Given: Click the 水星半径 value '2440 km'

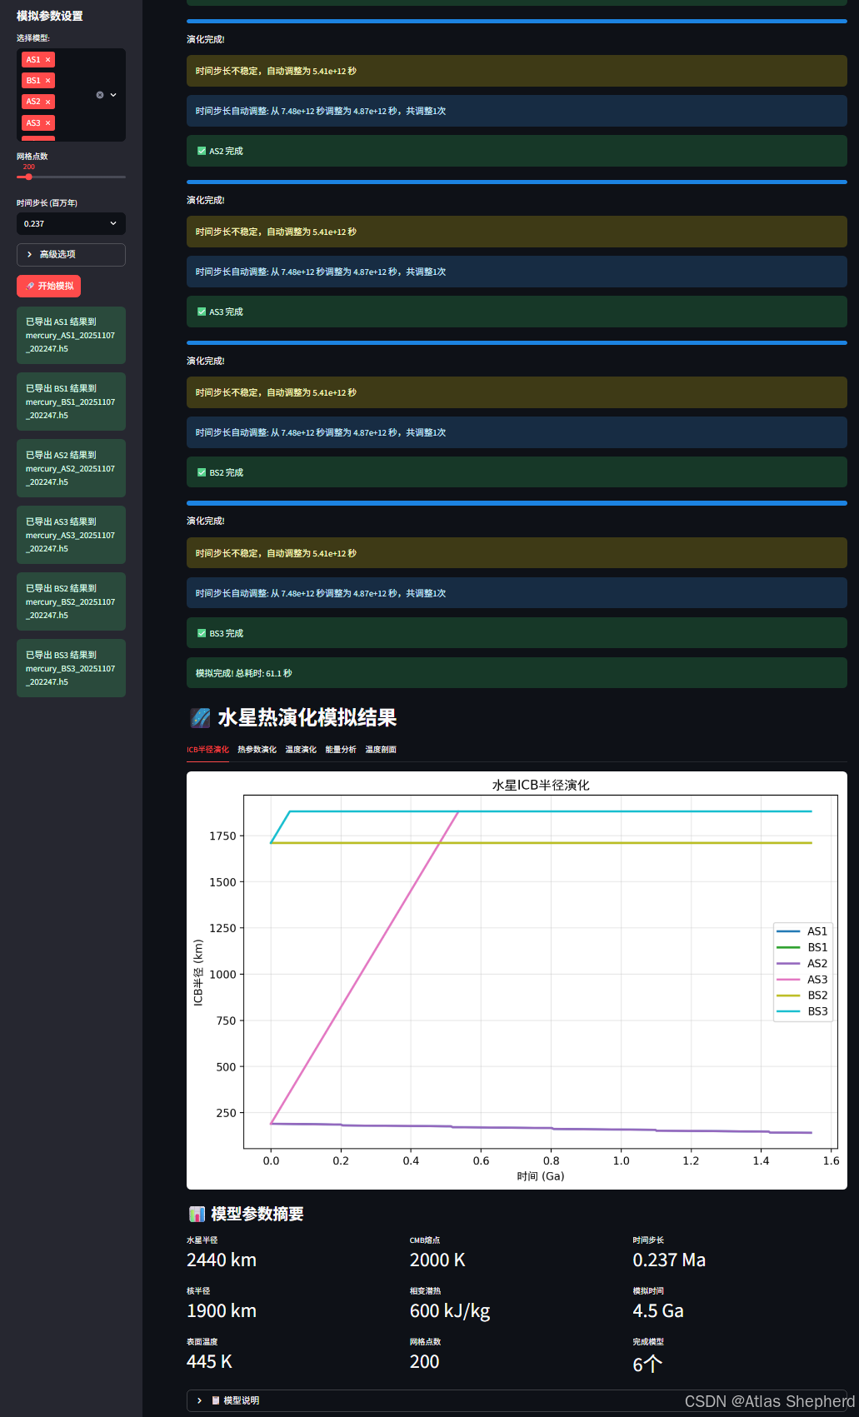Looking at the screenshot, I should 222,1260.
